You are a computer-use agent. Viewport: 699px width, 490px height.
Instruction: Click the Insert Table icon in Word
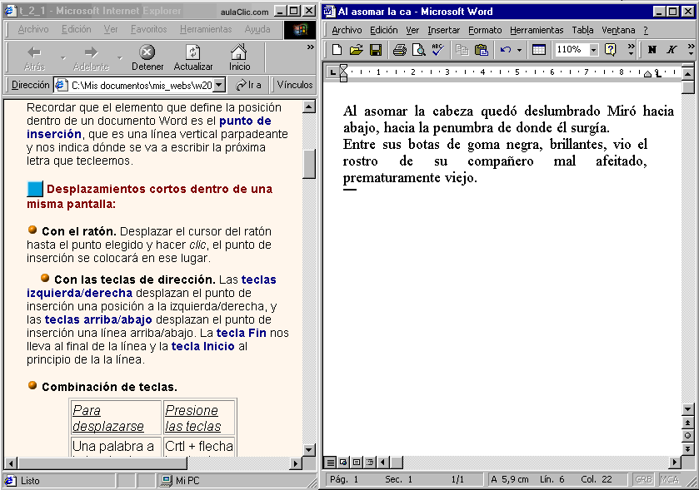538,49
